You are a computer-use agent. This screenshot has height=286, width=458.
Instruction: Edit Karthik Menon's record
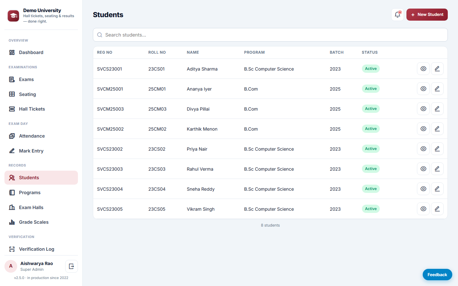[x=437, y=129]
